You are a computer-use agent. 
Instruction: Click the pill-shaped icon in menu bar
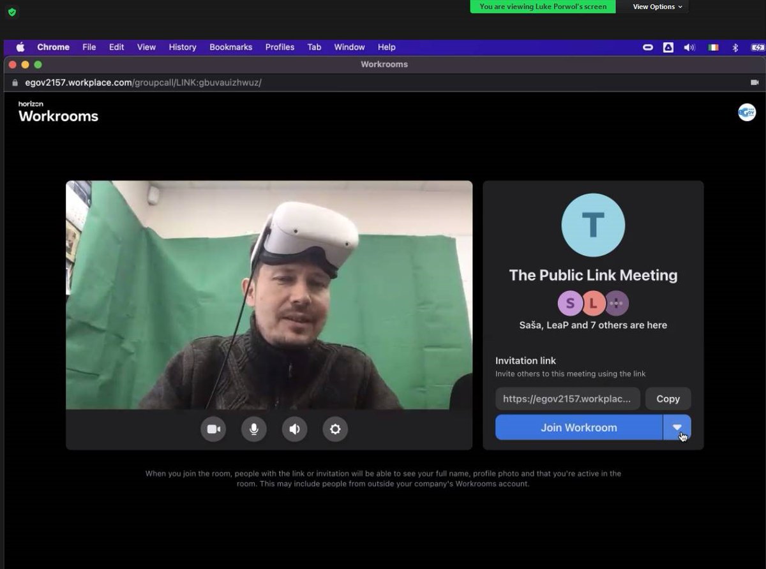tap(647, 47)
